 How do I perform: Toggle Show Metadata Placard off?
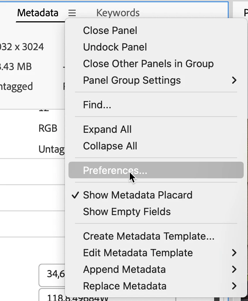137,195
